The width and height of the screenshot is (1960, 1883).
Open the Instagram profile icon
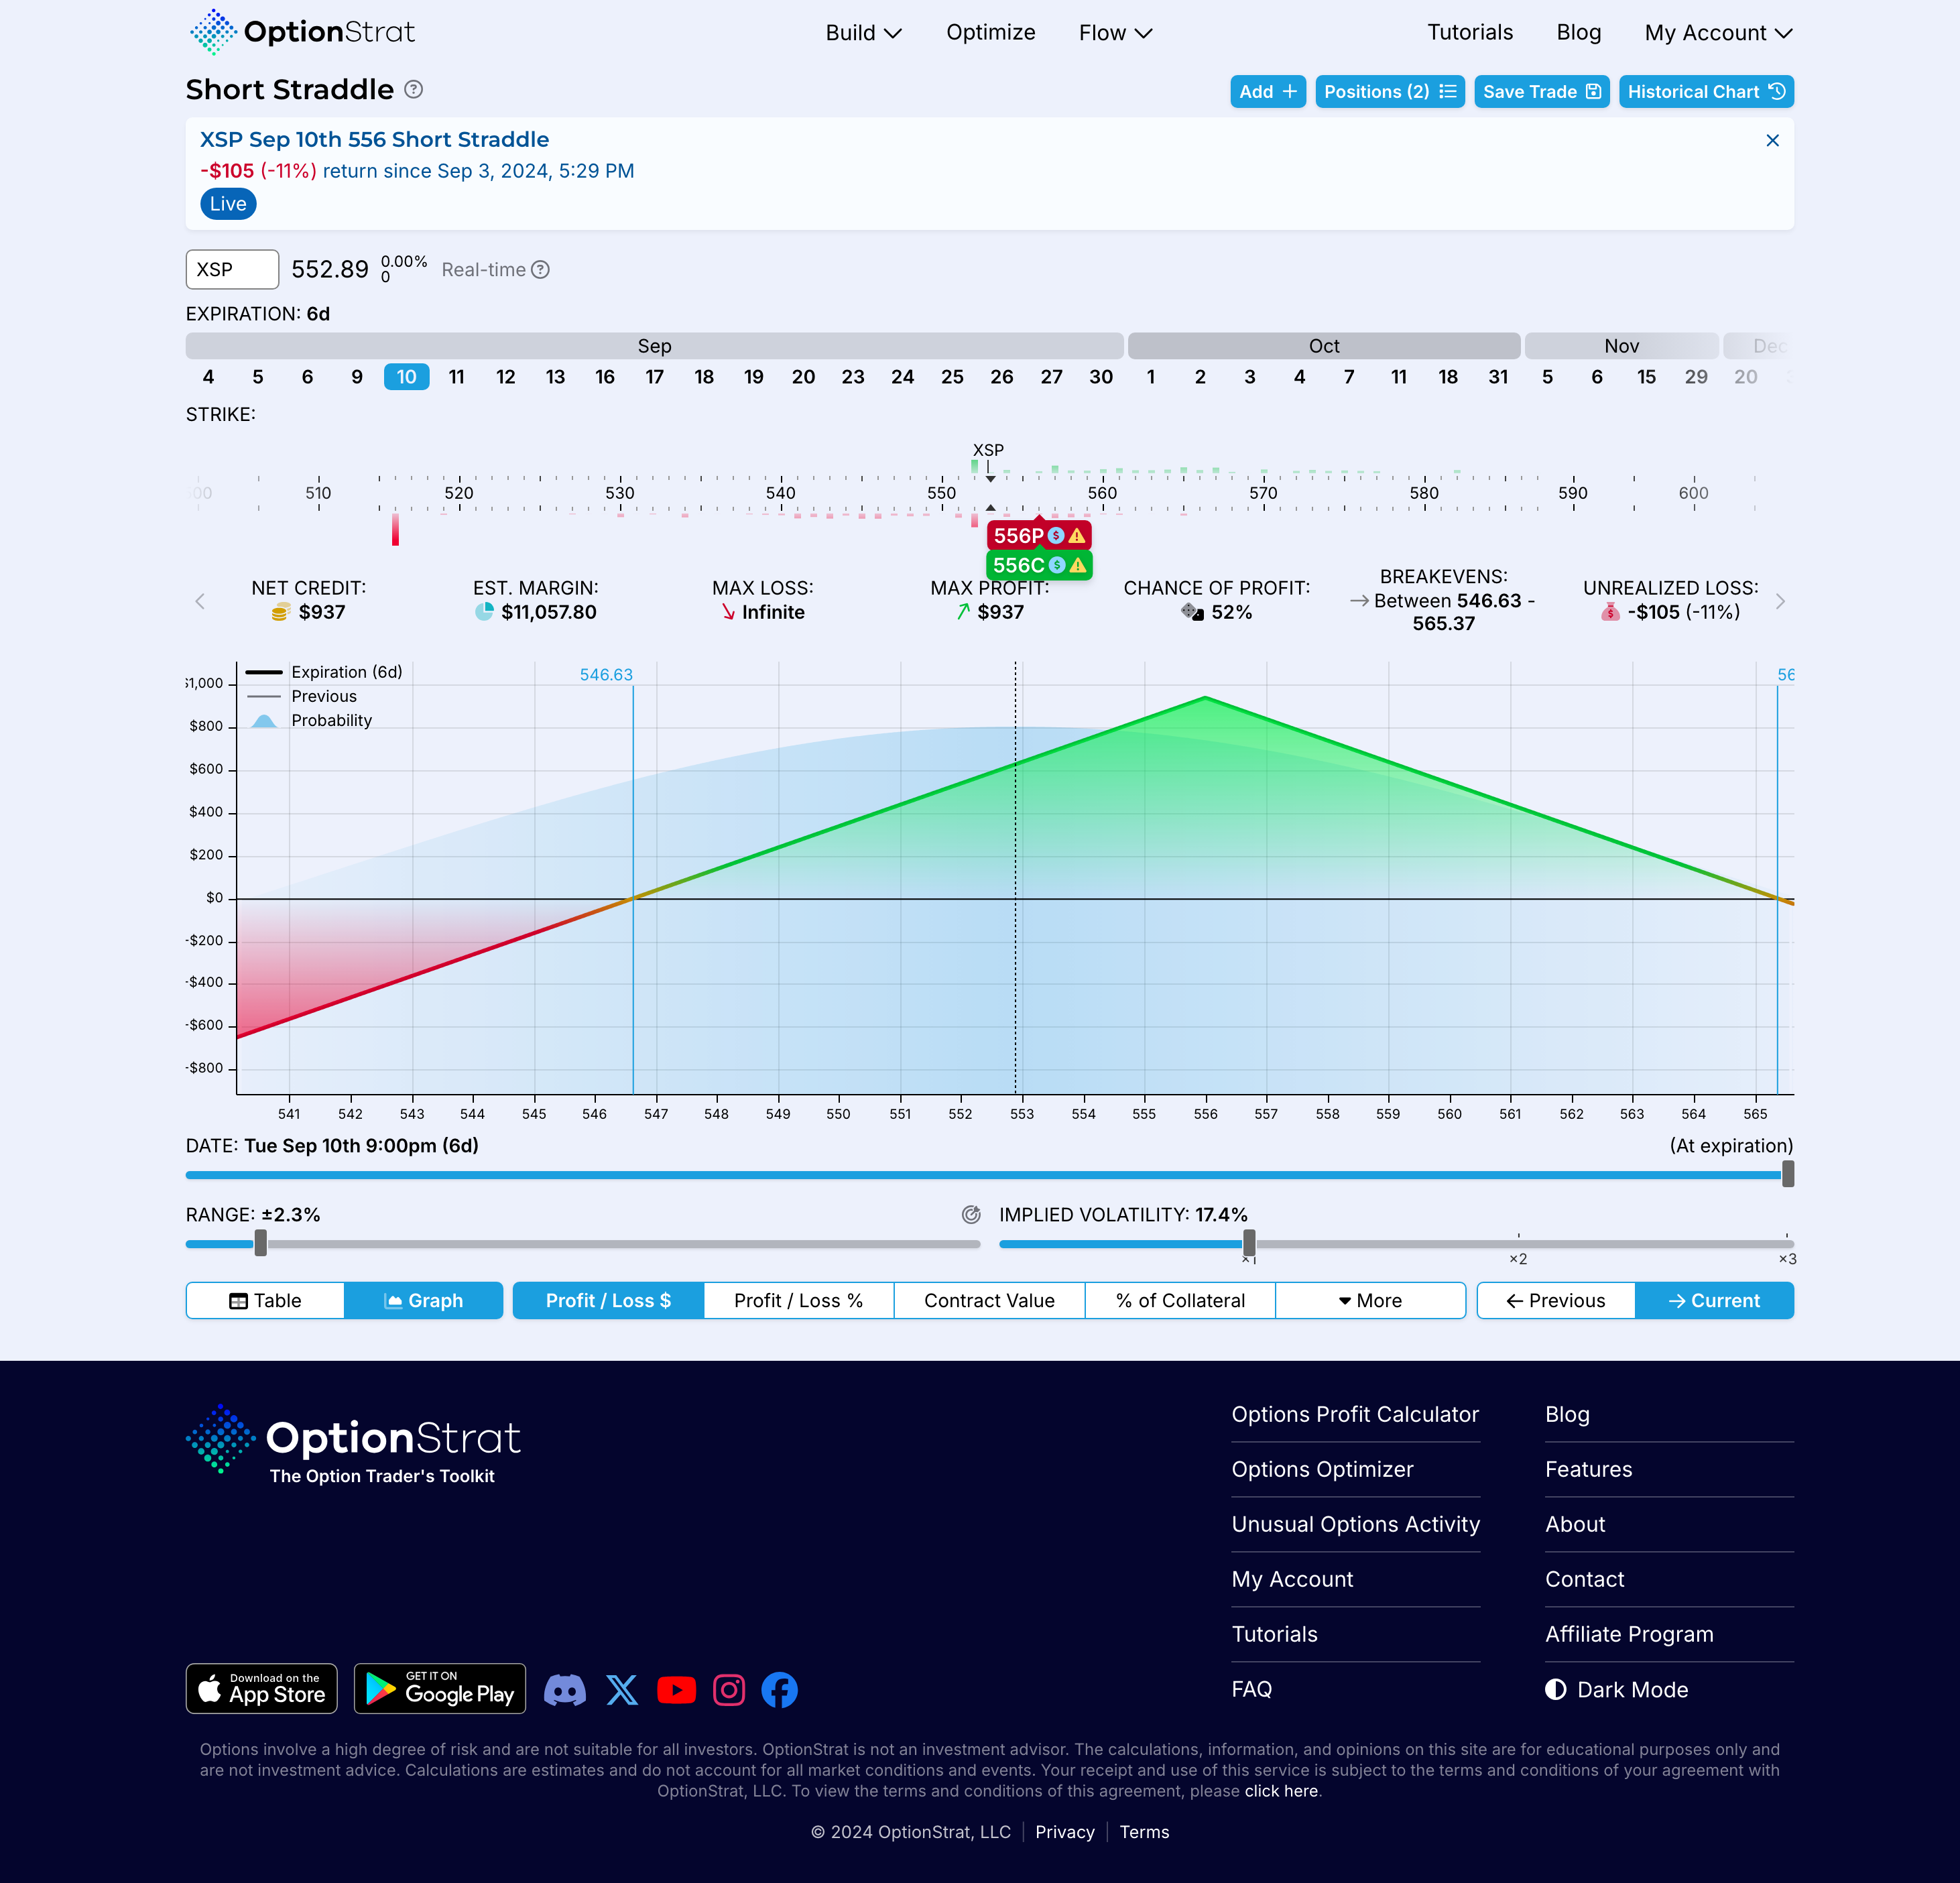pyautogui.click(x=729, y=1690)
